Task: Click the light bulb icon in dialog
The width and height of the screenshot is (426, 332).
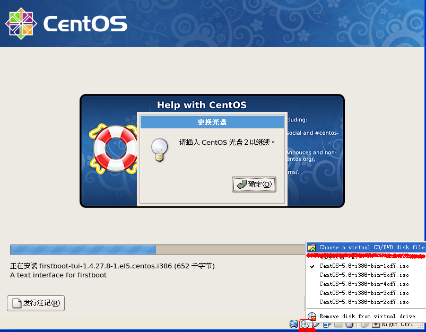Action: (x=160, y=150)
